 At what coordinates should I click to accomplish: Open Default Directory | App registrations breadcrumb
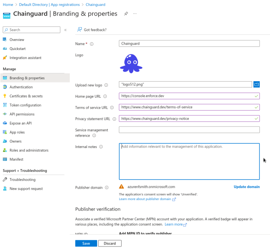(x=49, y=5)
